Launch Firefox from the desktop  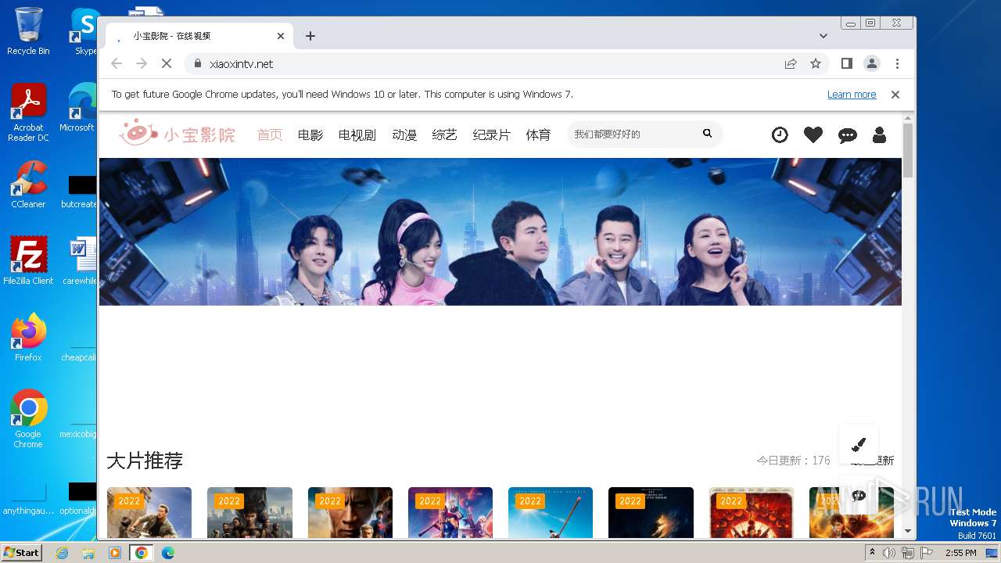[x=28, y=338]
